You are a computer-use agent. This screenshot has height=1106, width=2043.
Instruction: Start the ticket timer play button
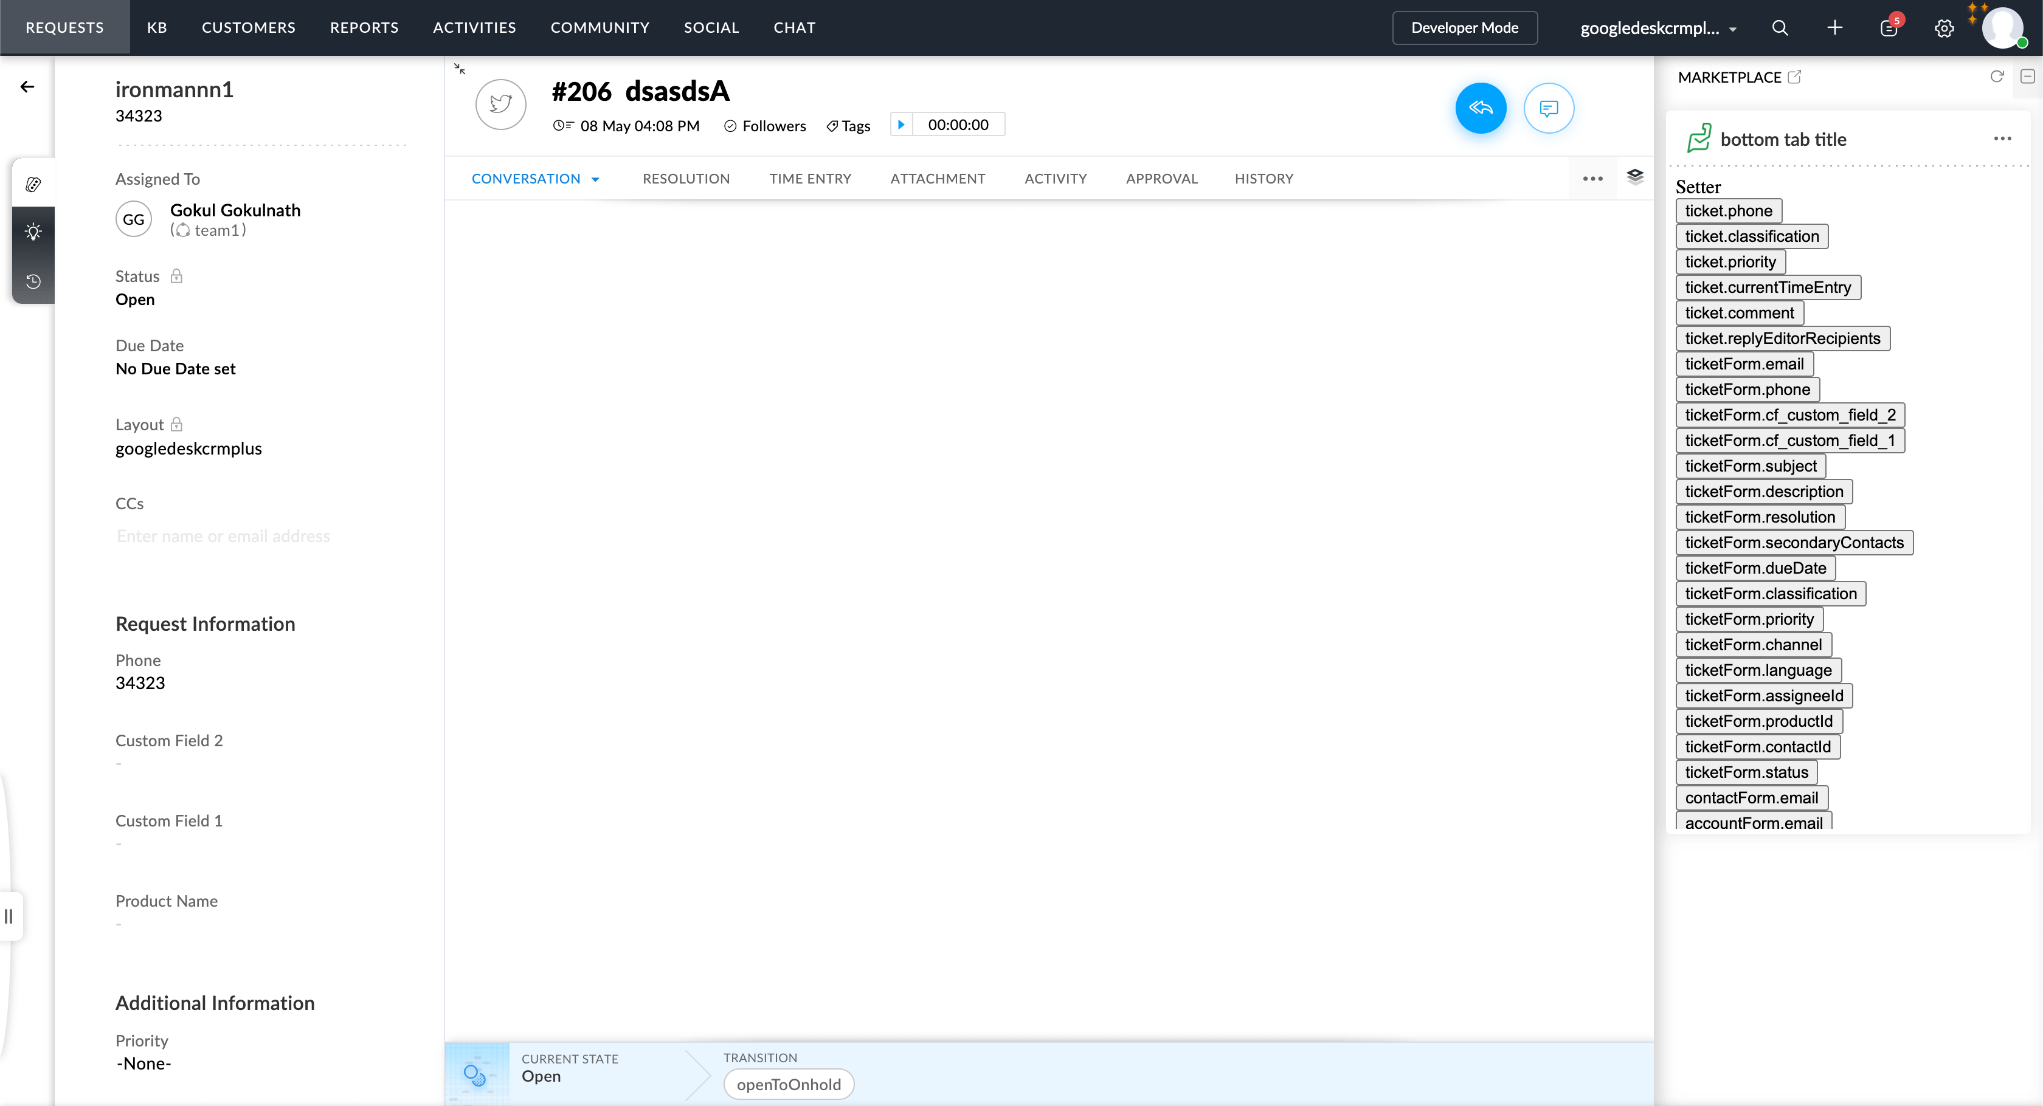[901, 125]
